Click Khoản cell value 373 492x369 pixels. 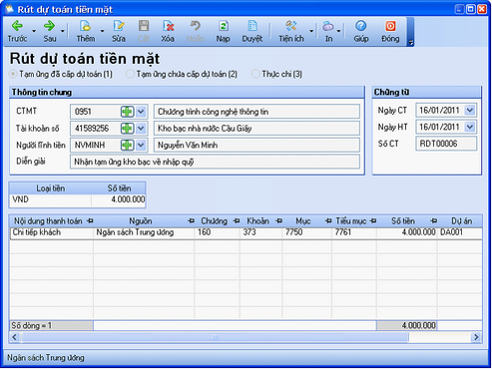click(x=260, y=232)
